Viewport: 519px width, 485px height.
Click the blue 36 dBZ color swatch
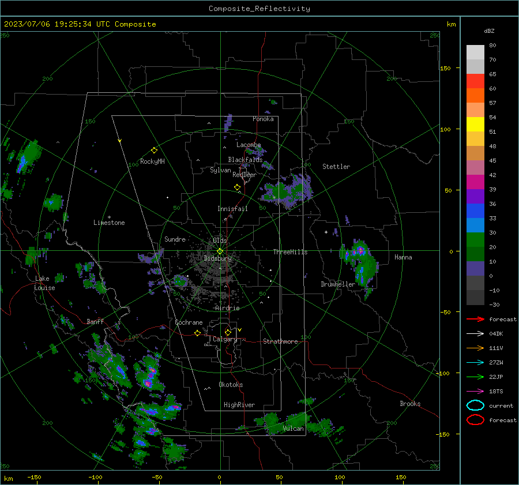(475, 211)
